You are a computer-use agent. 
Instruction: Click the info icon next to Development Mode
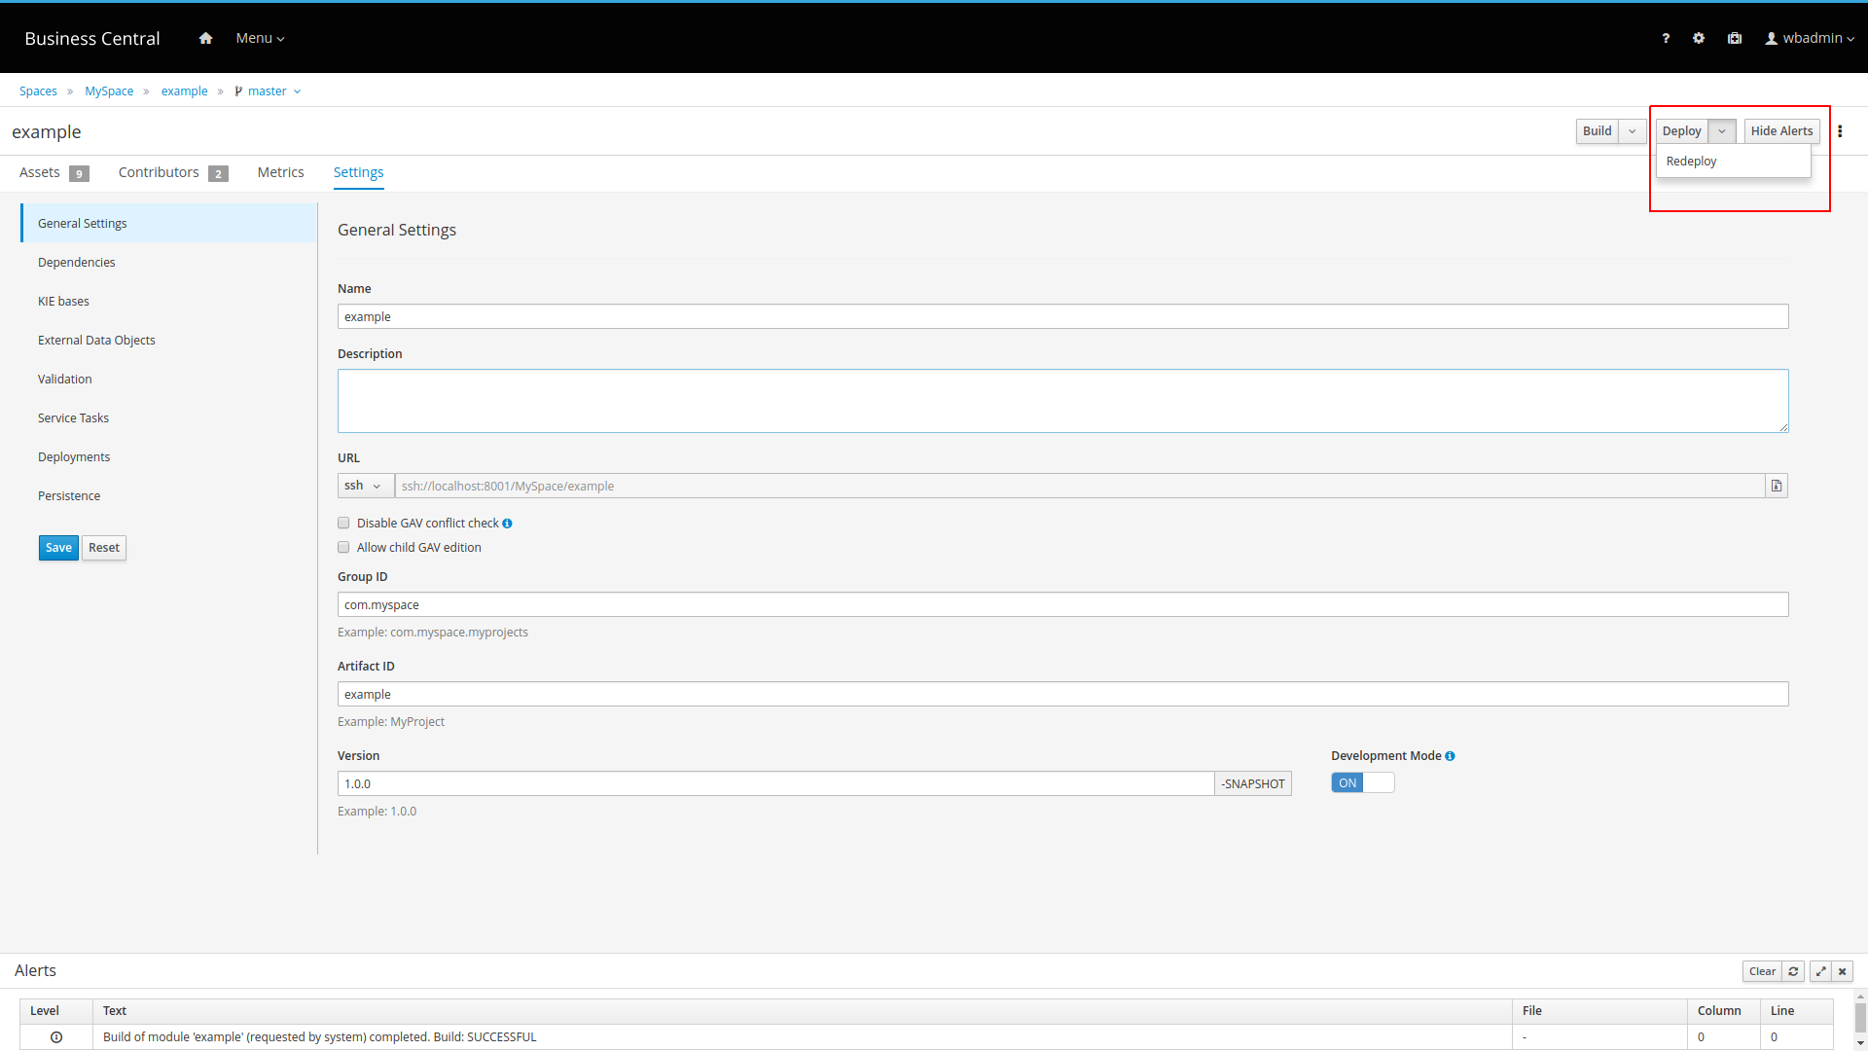point(1451,756)
